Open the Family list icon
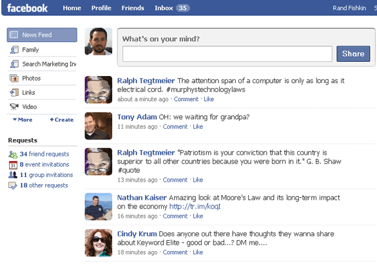The image size is (377, 264). [x=14, y=50]
